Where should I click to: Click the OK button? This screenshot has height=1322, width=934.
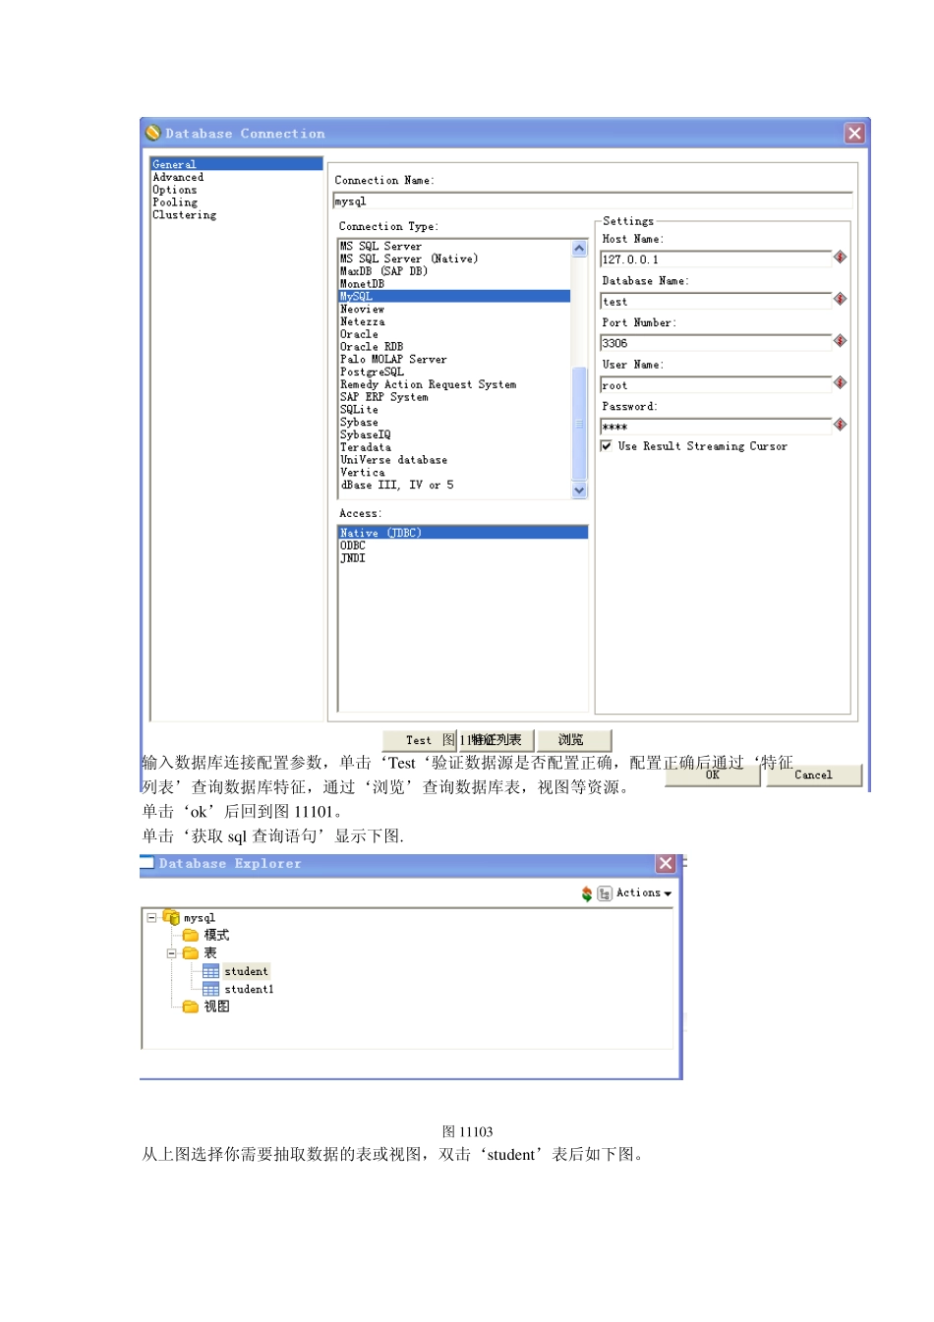point(713,776)
